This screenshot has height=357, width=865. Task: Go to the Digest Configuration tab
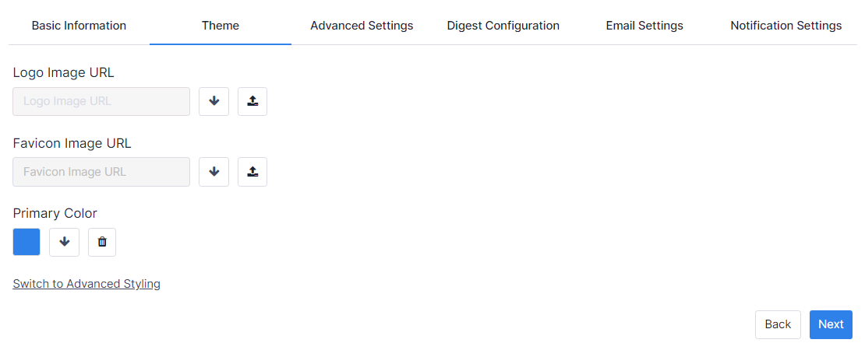coord(503,26)
